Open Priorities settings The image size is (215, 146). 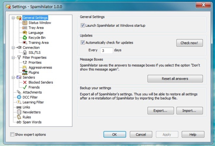pos(35,63)
